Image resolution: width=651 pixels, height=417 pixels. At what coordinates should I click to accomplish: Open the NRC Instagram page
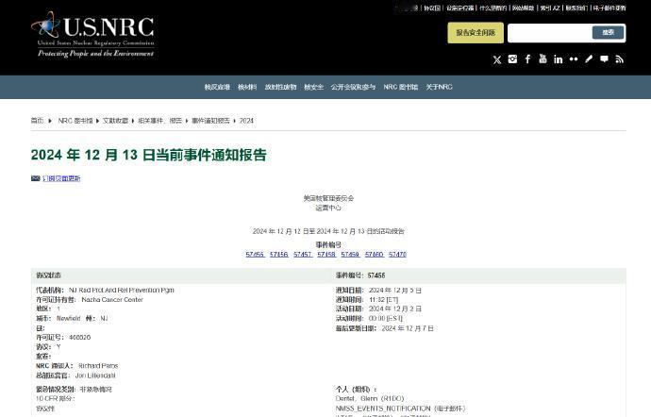(x=512, y=59)
